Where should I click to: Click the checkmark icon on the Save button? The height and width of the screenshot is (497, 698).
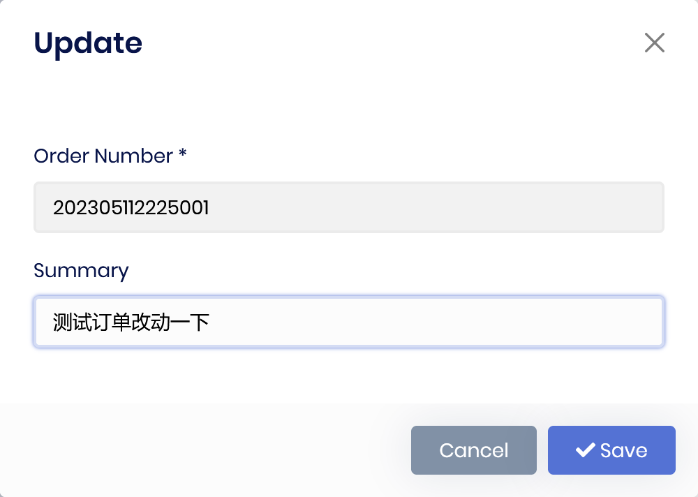pos(585,450)
